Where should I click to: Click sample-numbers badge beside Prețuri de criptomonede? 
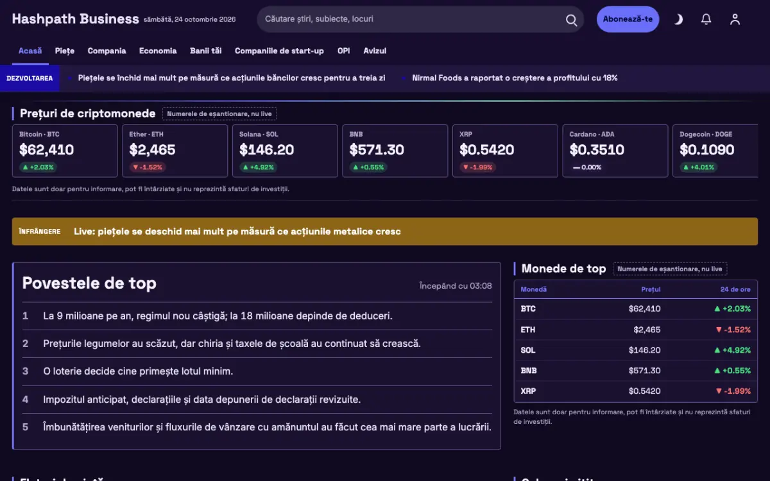coord(219,114)
